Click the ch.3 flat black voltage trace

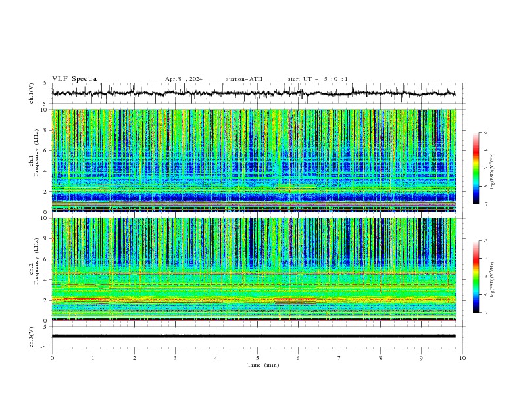(253, 336)
